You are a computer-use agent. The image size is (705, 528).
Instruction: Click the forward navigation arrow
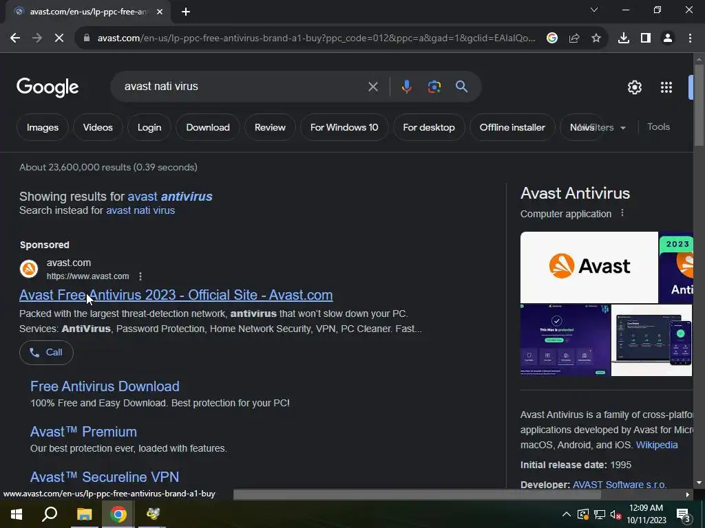click(x=37, y=38)
